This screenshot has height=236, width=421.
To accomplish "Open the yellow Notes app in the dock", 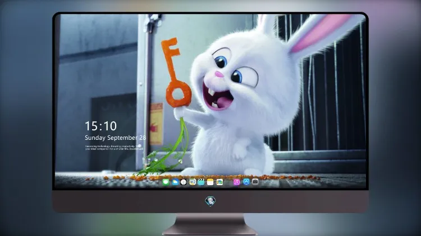I will [210, 182].
